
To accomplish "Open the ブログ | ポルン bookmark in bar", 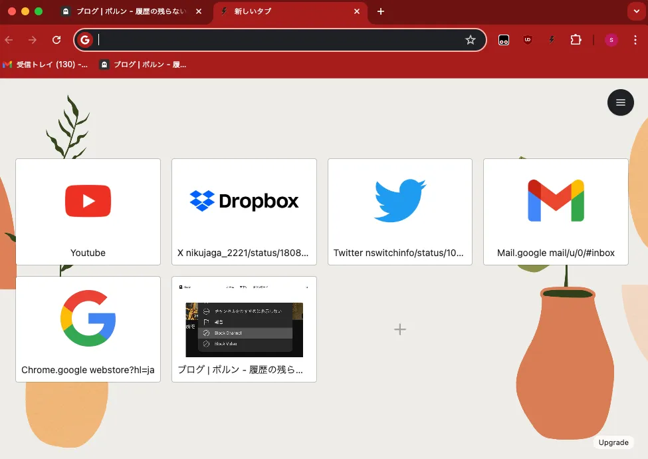I will (143, 65).
